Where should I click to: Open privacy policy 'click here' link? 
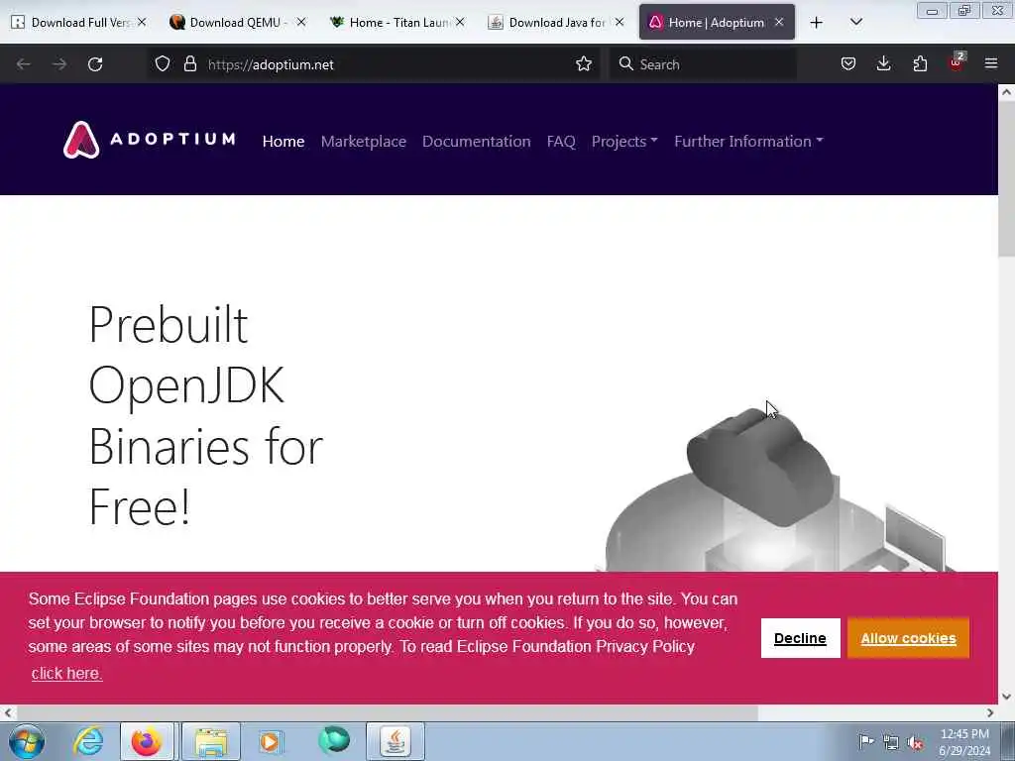[x=66, y=673]
